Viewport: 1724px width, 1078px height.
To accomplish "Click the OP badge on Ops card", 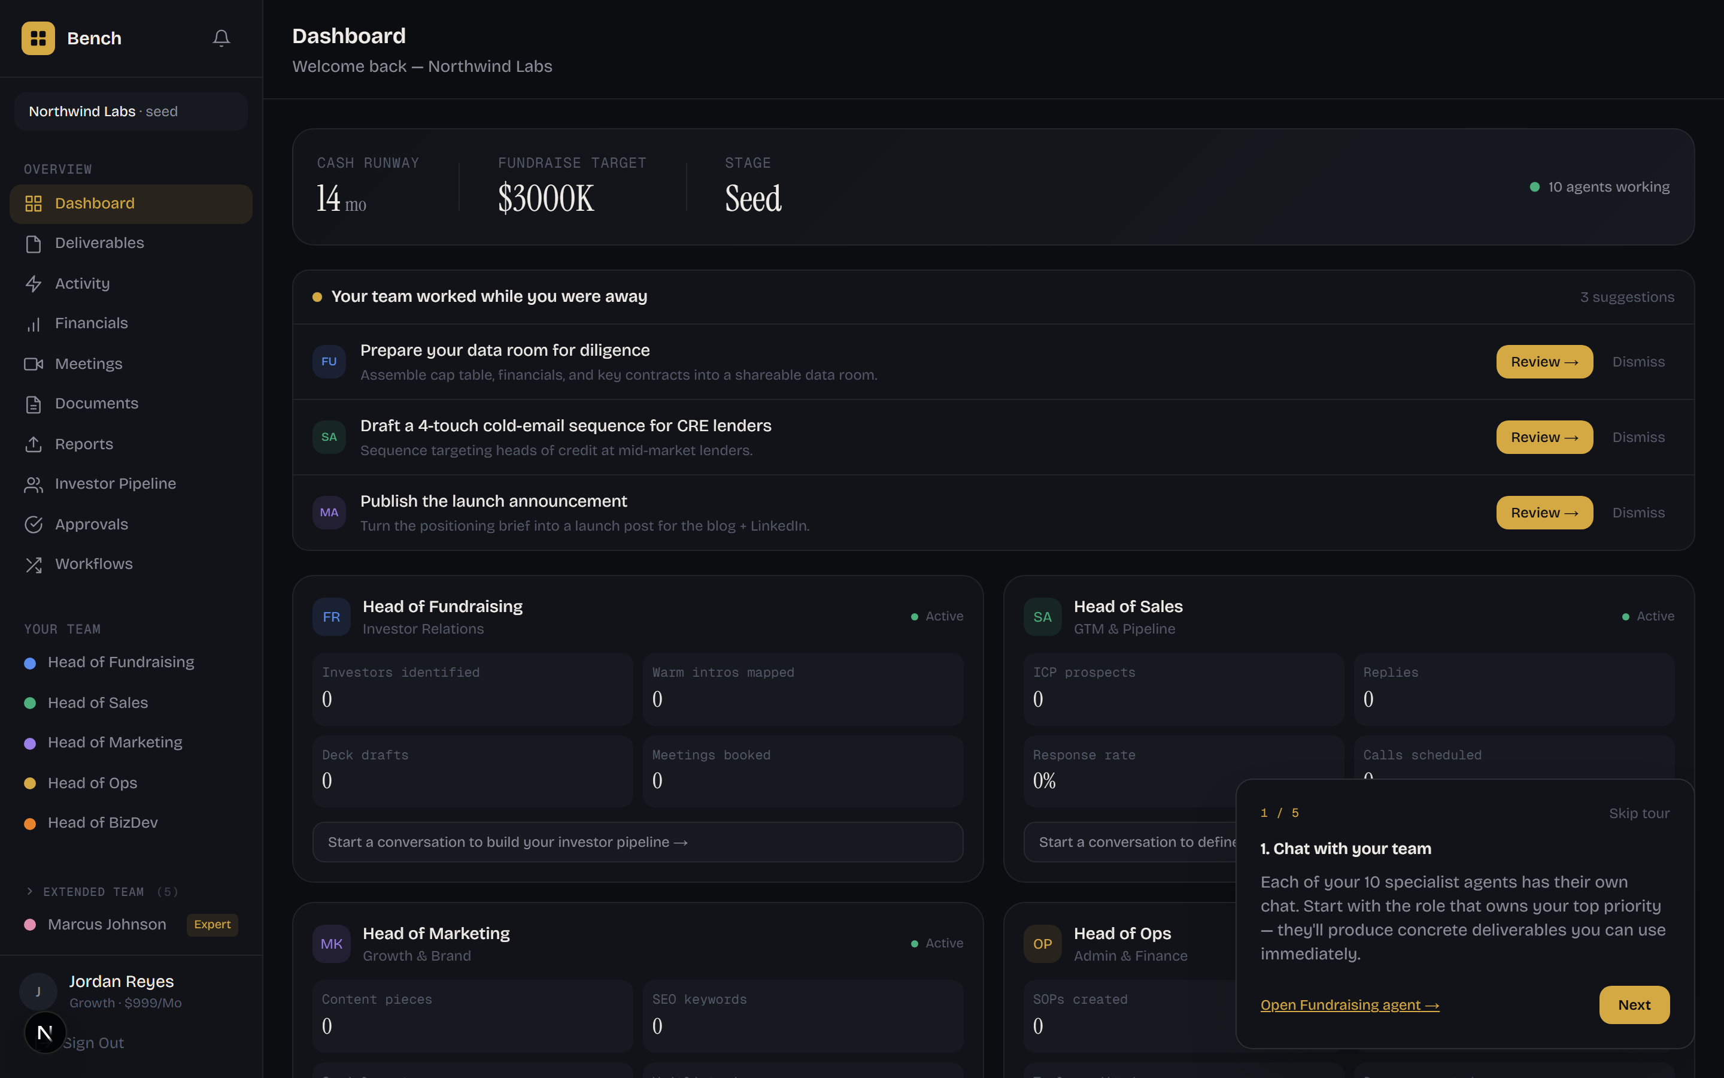I will click(1042, 944).
